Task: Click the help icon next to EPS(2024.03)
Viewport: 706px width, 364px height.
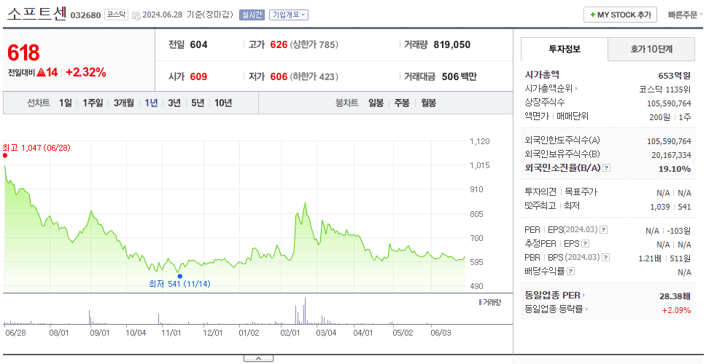Action: tap(604, 230)
